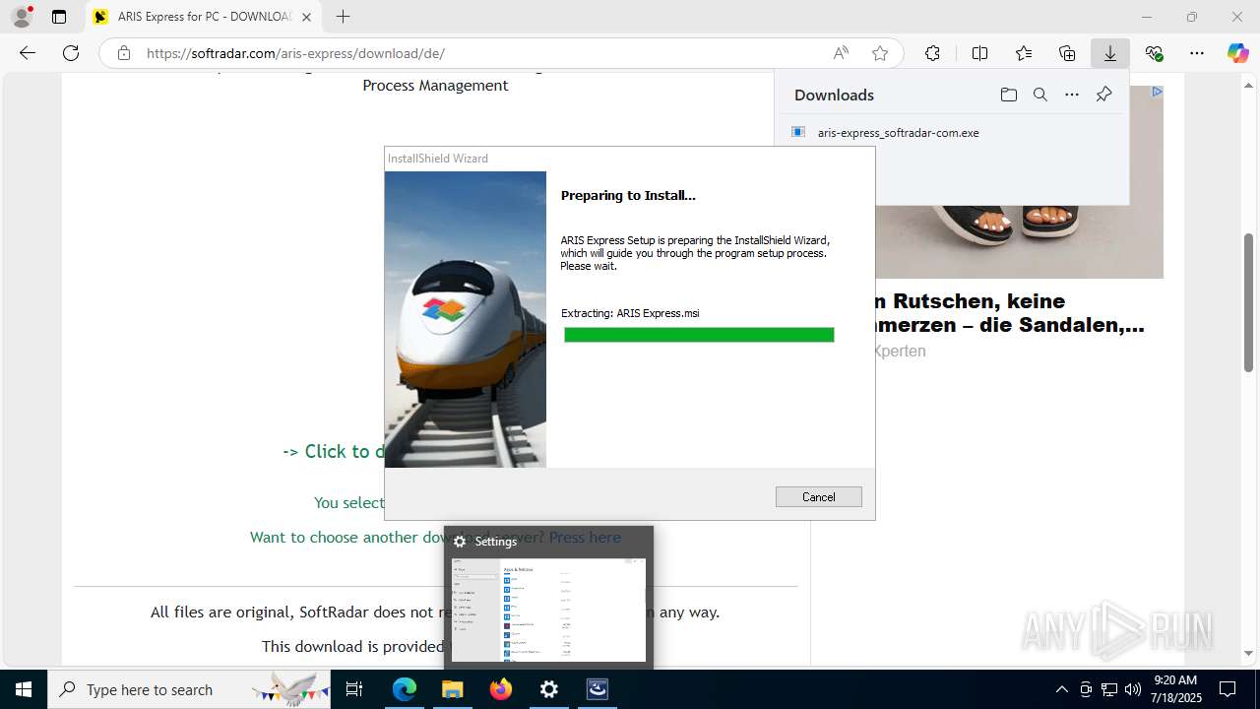Open more options in Downloads panel
This screenshot has height=709, width=1260.
1072,95
